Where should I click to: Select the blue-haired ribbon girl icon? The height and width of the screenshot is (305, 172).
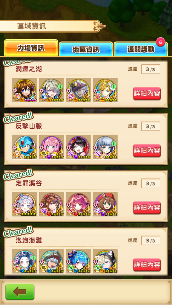(x=79, y=261)
